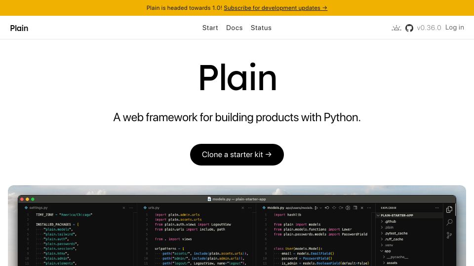Screen dimensions: 474x266
Task: Click the class User(models.Model) line
Action: (298, 248)
